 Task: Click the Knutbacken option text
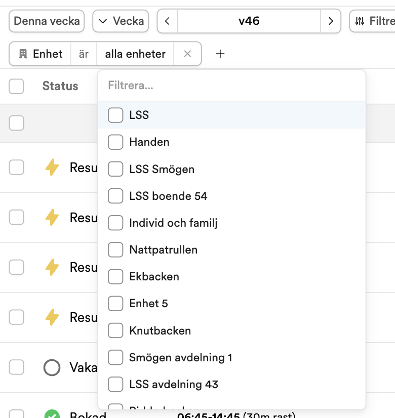point(160,330)
